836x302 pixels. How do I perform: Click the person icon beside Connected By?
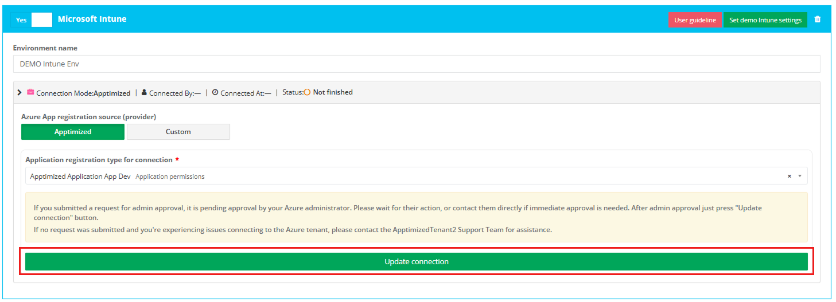144,92
